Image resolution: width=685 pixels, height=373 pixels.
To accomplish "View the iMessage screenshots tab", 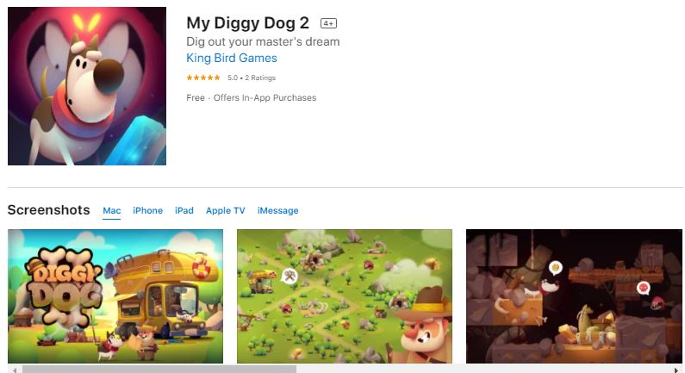I will tap(277, 210).
